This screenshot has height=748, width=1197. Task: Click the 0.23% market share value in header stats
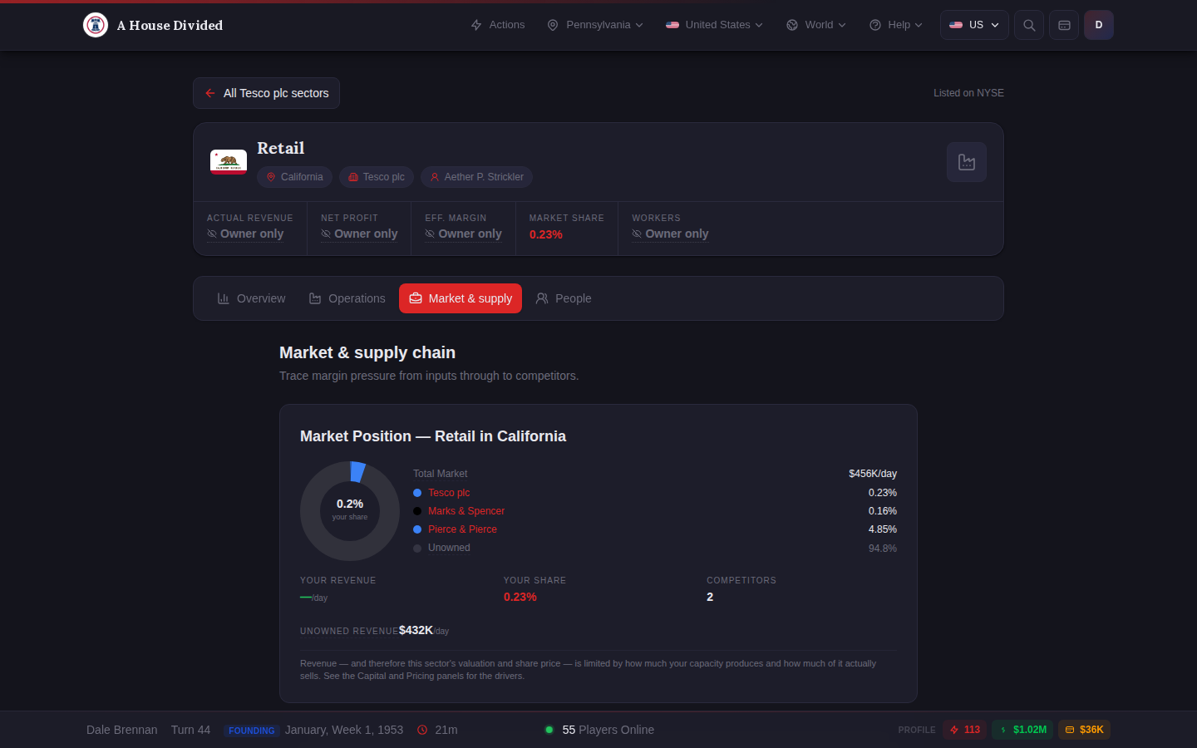click(546, 234)
